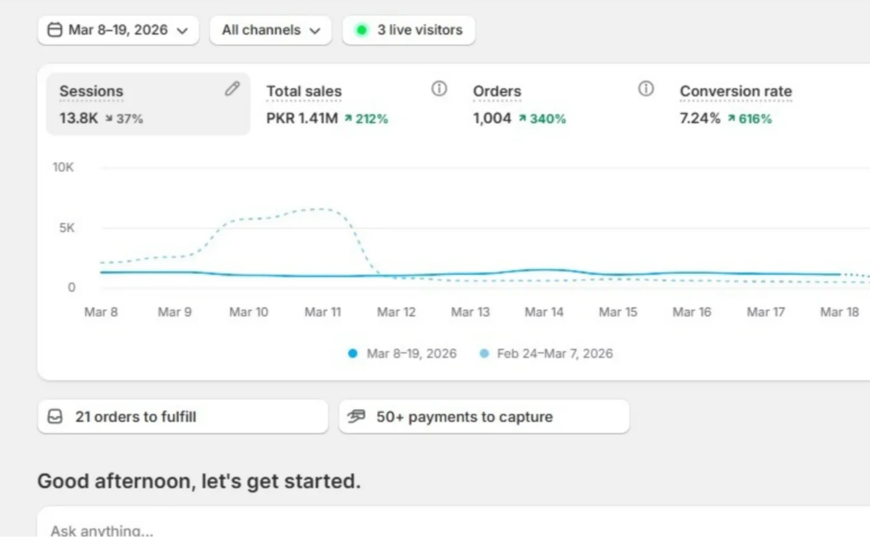Click the calendar icon in date selector

coord(55,30)
